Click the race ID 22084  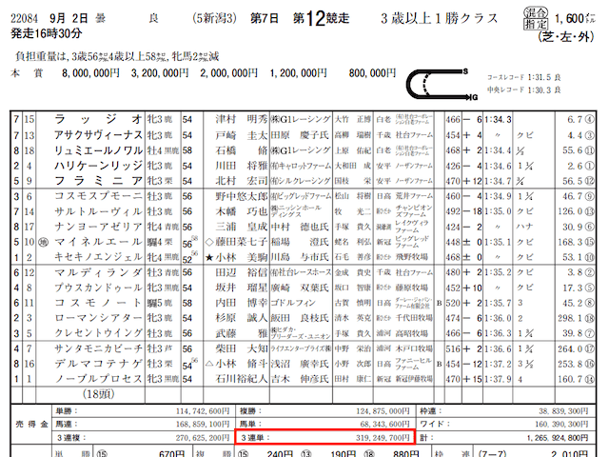[x=24, y=18]
